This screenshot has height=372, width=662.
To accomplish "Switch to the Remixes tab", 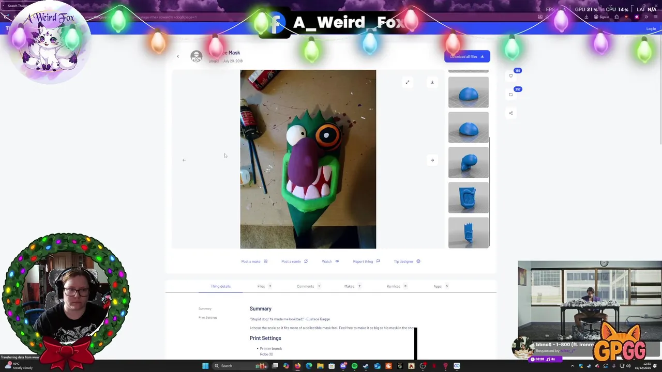I will [397, 286].
